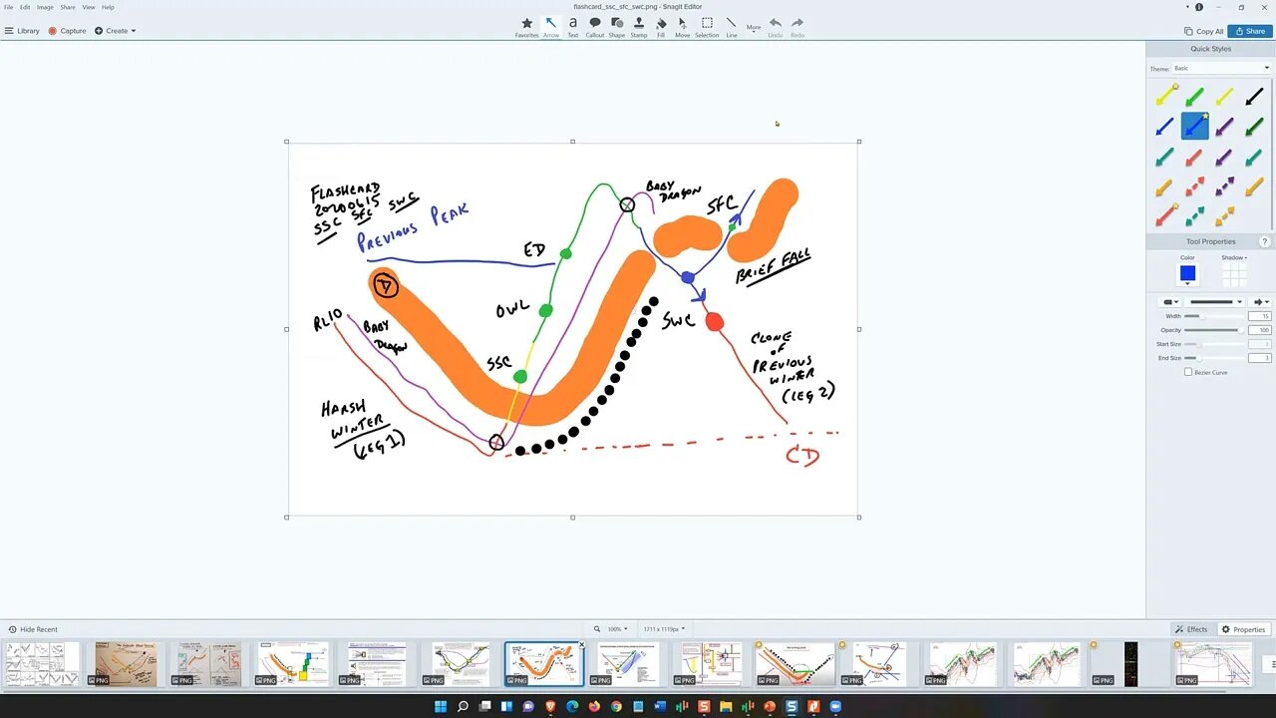Open the Edit menu

point(25,7)
